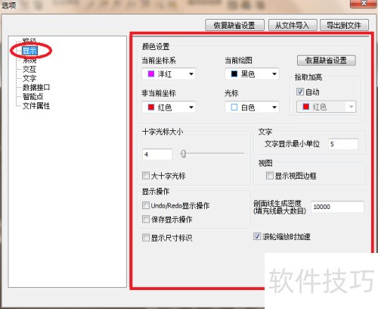
Task: Enable 保存显示操作 checkbox
Action: pyautogui.click(x=146, y=219)
